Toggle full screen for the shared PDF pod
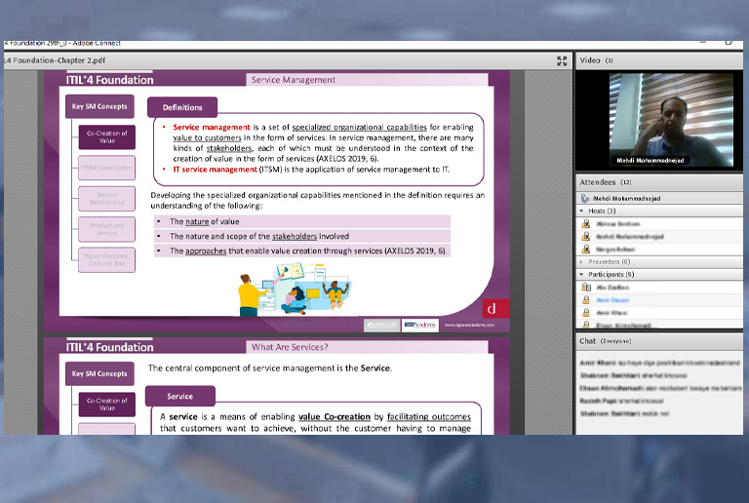Viewport: 749px width, 503px height. click(562, 60)
